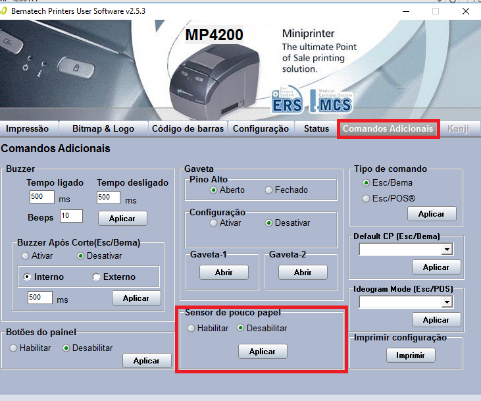The width and height of the screenshot is (481, 401).
Task: Open the Ideogram Mode (Esc/POS) dropdown
Action: pyautogui.click(x=447, y=302)
